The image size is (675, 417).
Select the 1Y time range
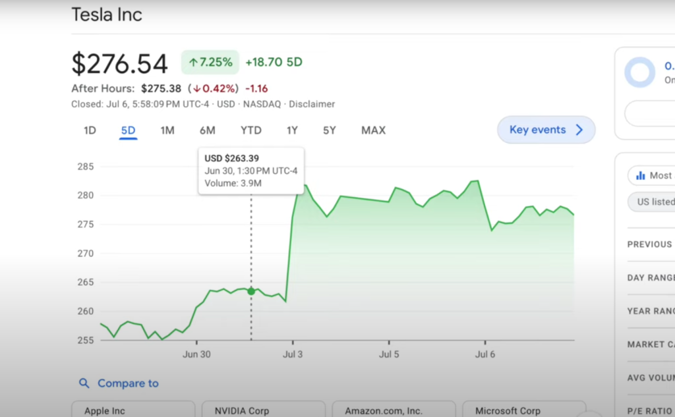(291, 130)
